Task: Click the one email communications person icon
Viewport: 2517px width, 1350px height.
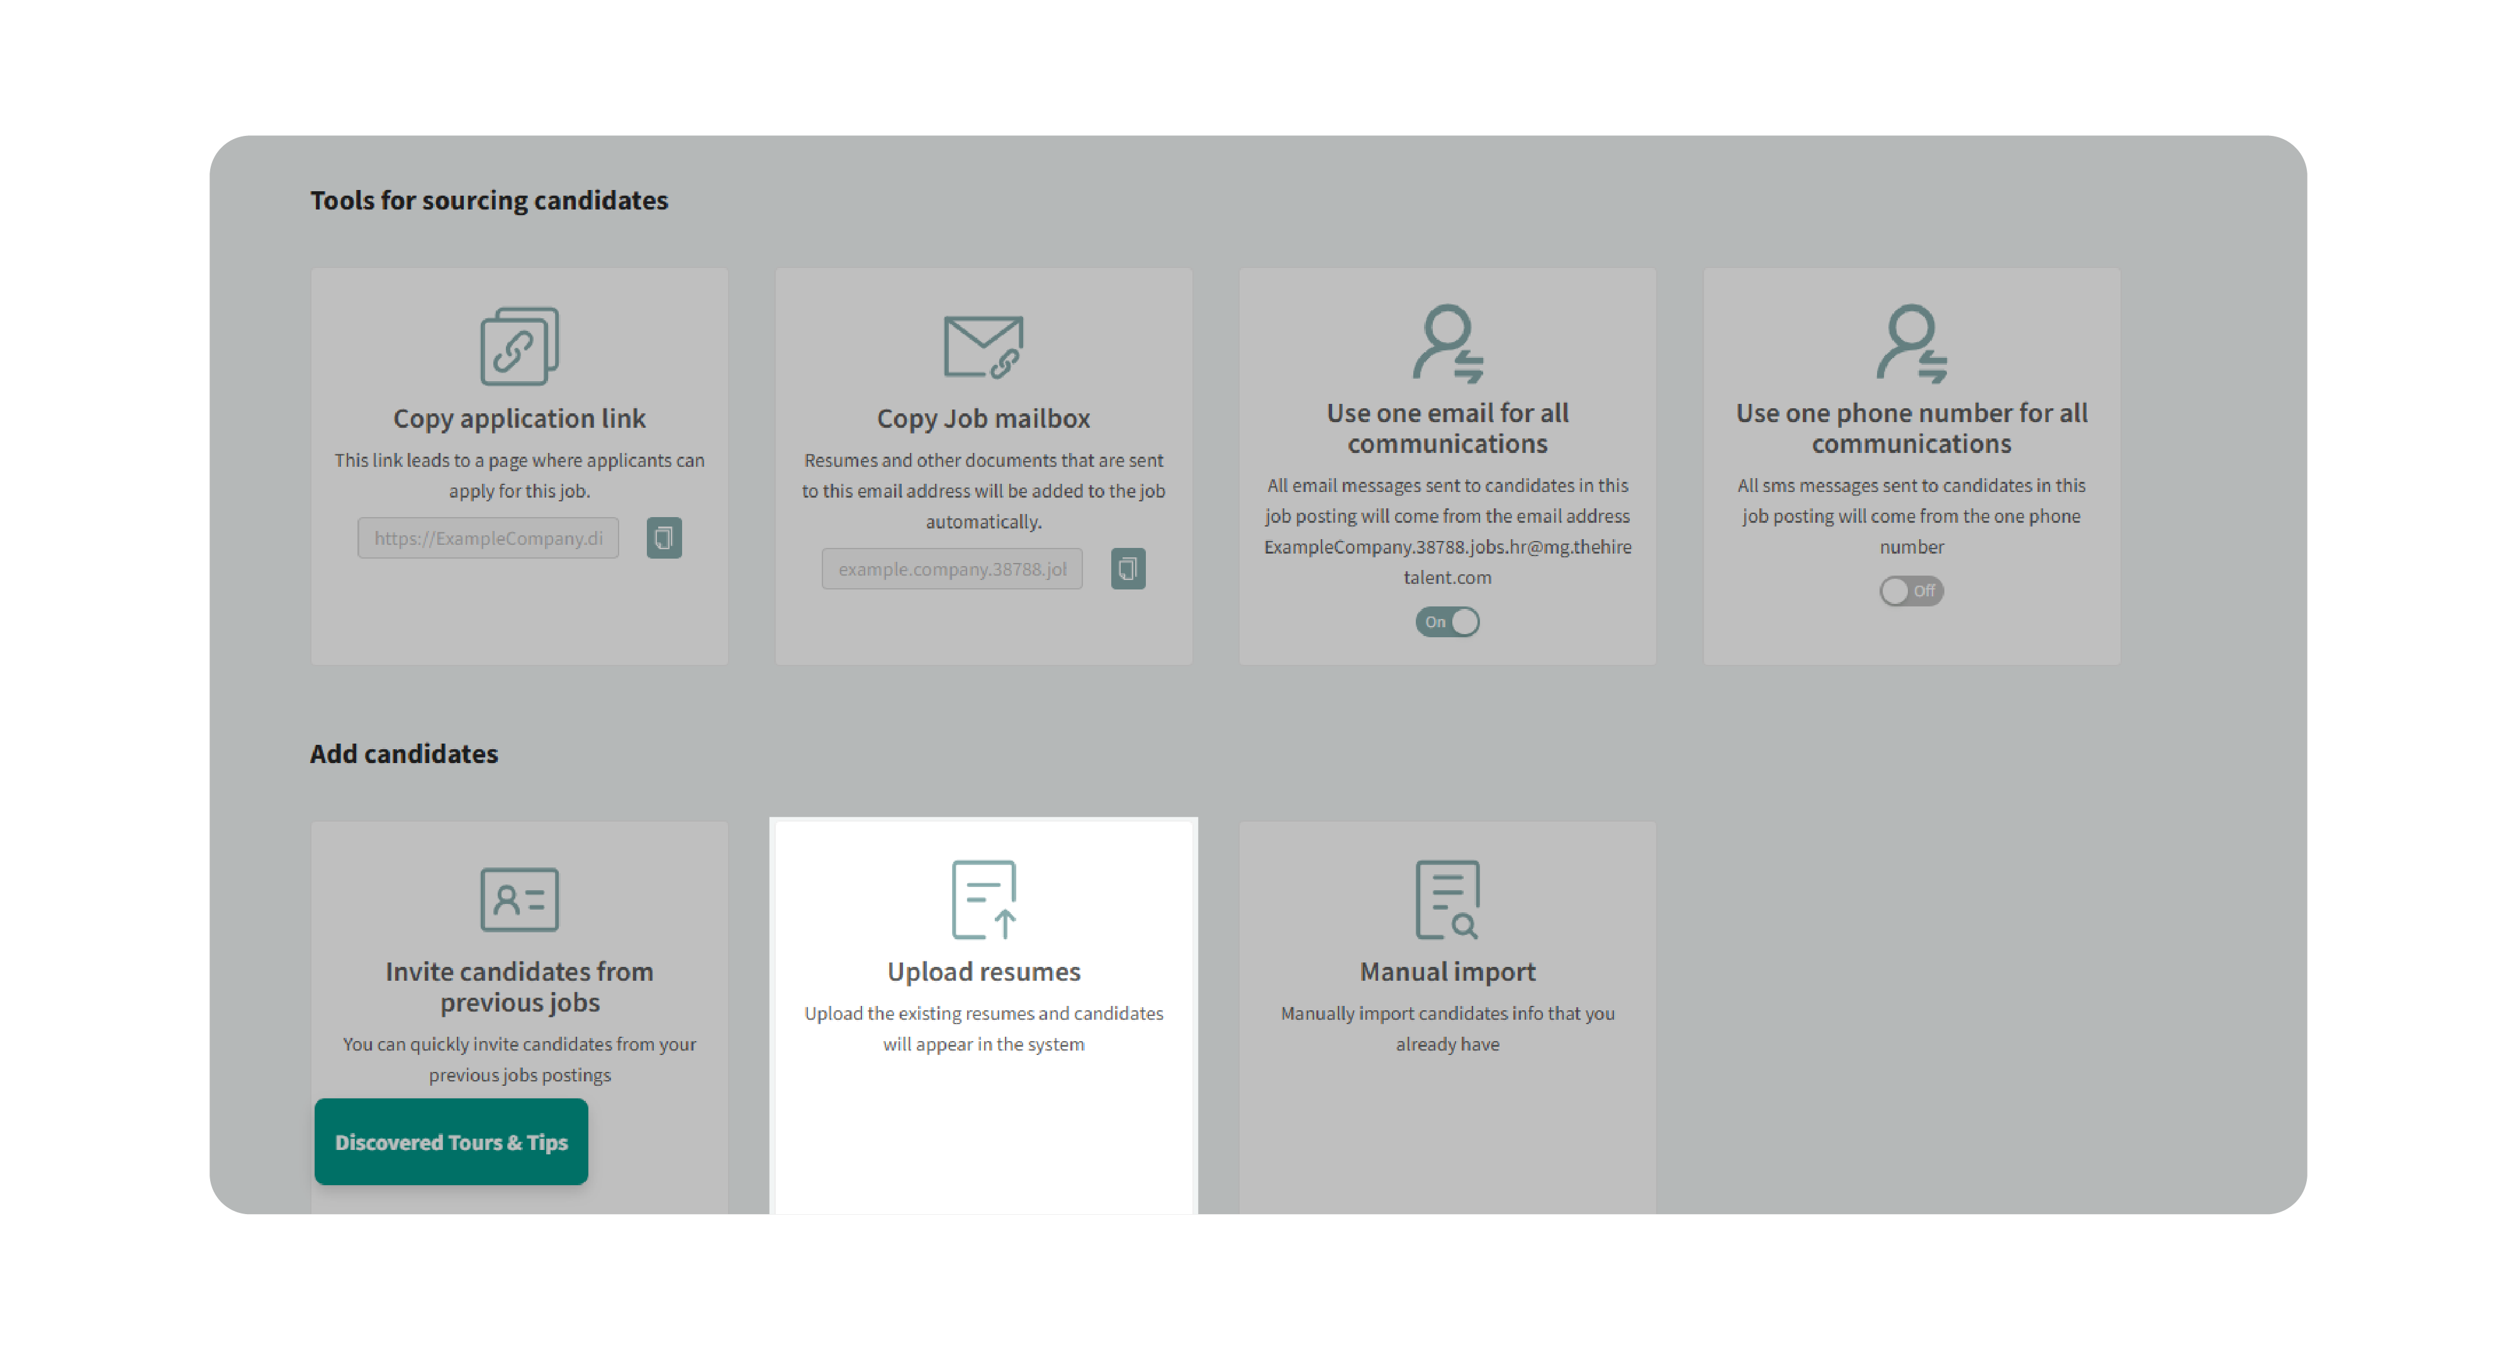Action: pyautogui.click(x=1447, y=342)
